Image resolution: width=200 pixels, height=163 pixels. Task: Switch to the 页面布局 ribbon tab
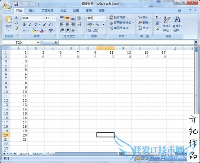(47, 10)
